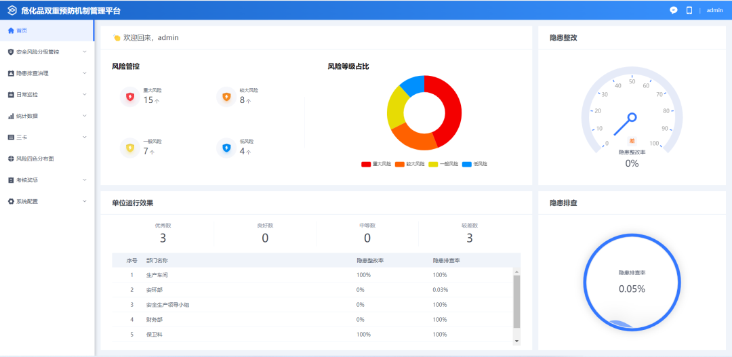
Task: Toggle 较大风险 legend item in the chart
Action: 409,164
